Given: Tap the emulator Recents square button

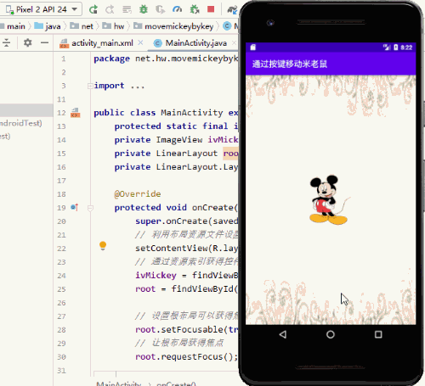Looking at the screenshot, I should [x=378, y=334].
